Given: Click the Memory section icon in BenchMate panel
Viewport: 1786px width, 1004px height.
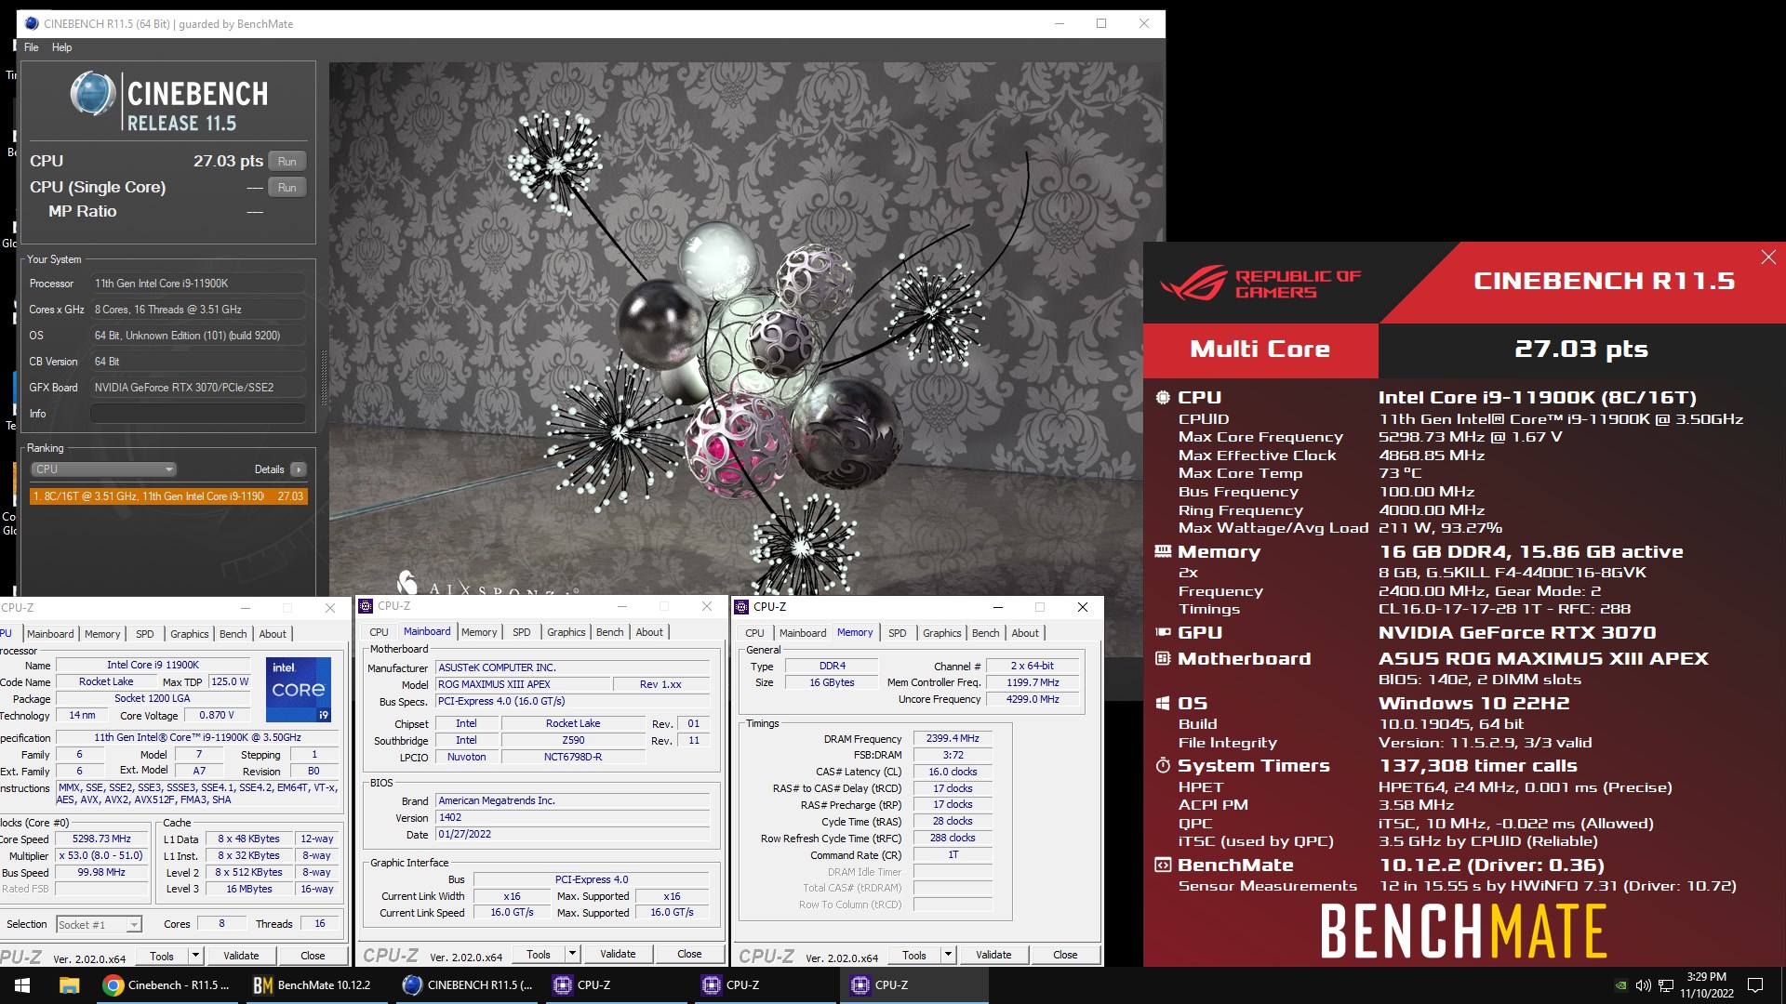Looking at the screenshot, I should click(1163, 551).
